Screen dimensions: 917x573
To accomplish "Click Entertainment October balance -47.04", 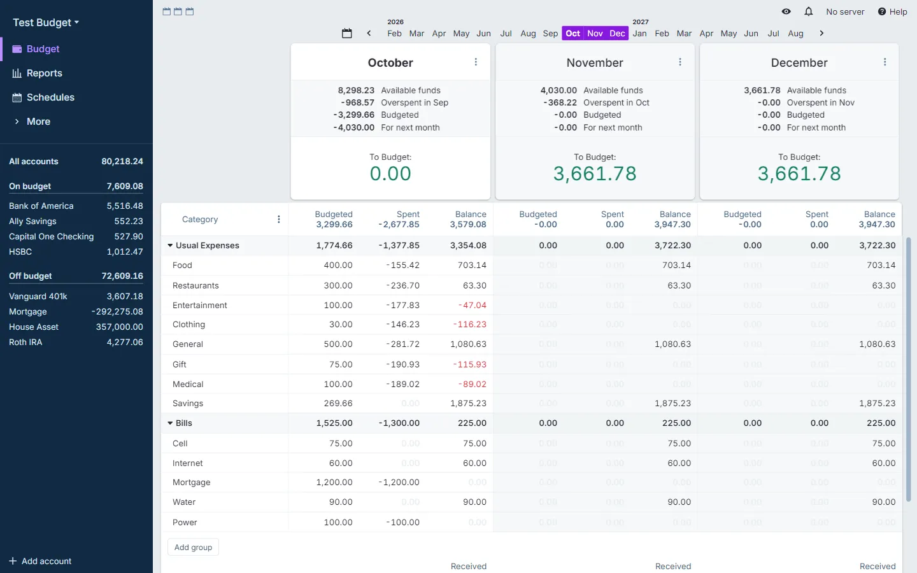I will 473,305.
